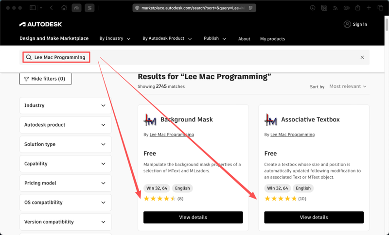The image size is (389, 235).
Task: Click the share icon in browser toolbar
Action: coord(358,8)
